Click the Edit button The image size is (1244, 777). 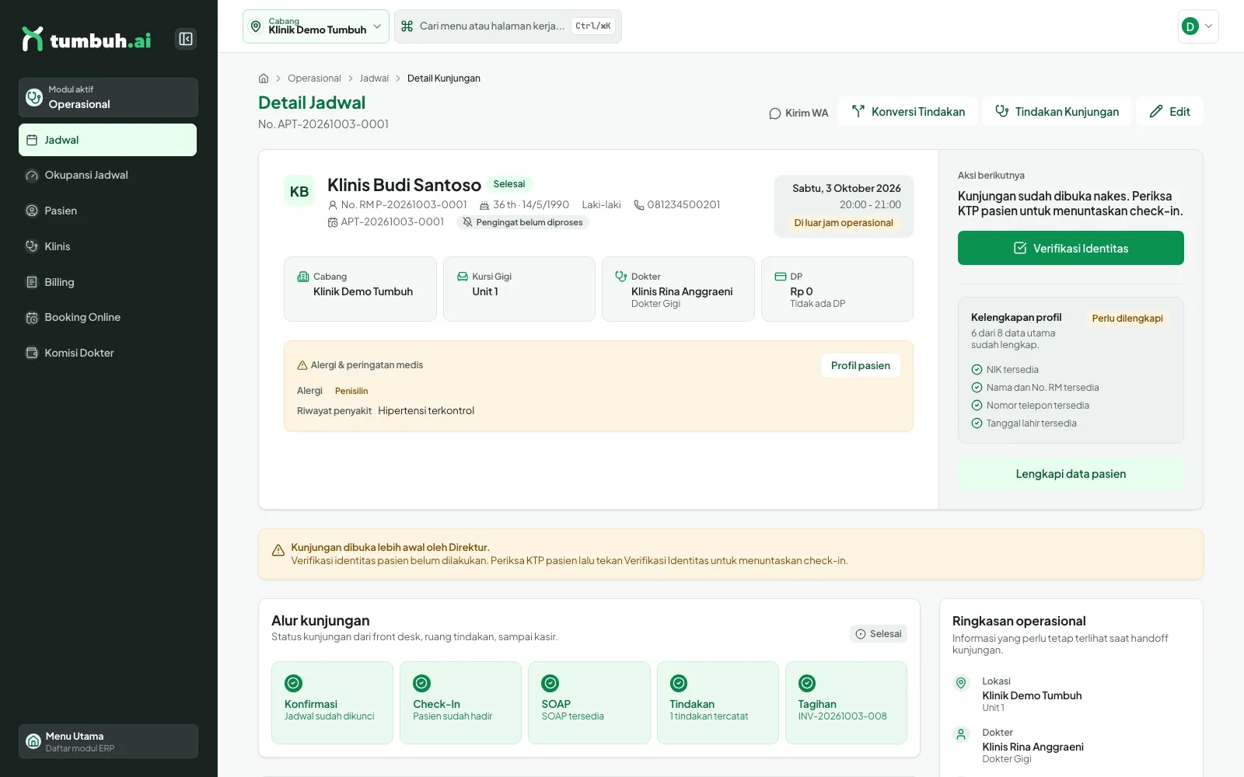(x=1169, y=112)
